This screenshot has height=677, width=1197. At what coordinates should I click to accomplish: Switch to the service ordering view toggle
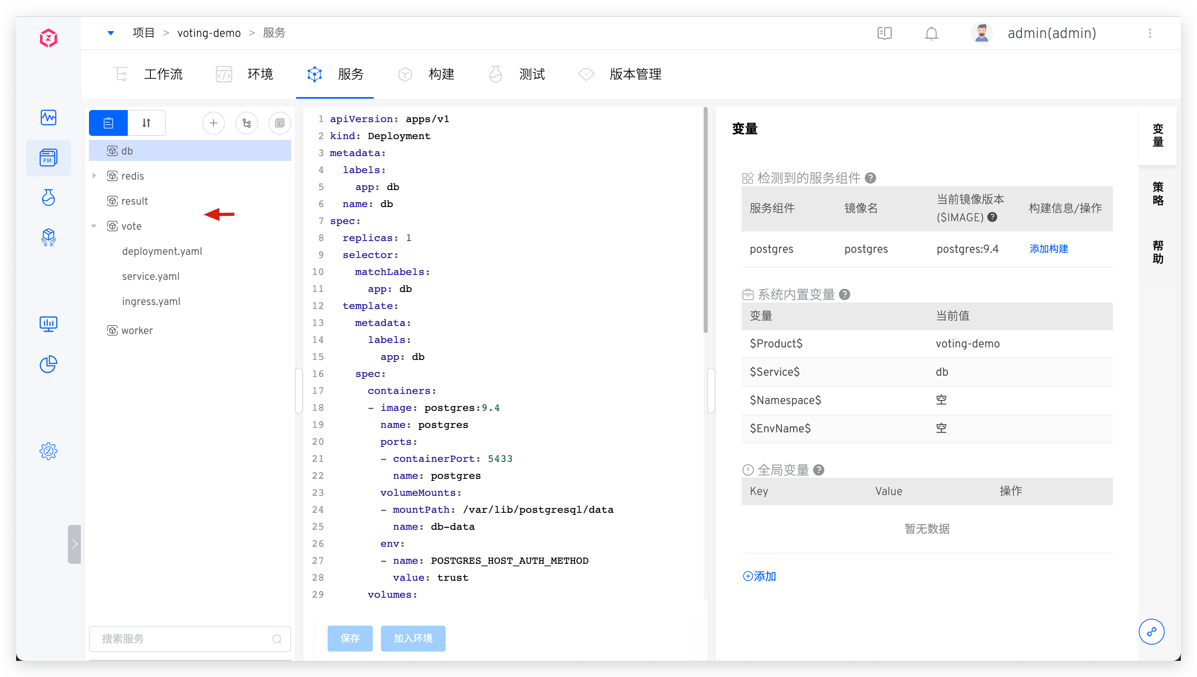click(x=146, y=123)
